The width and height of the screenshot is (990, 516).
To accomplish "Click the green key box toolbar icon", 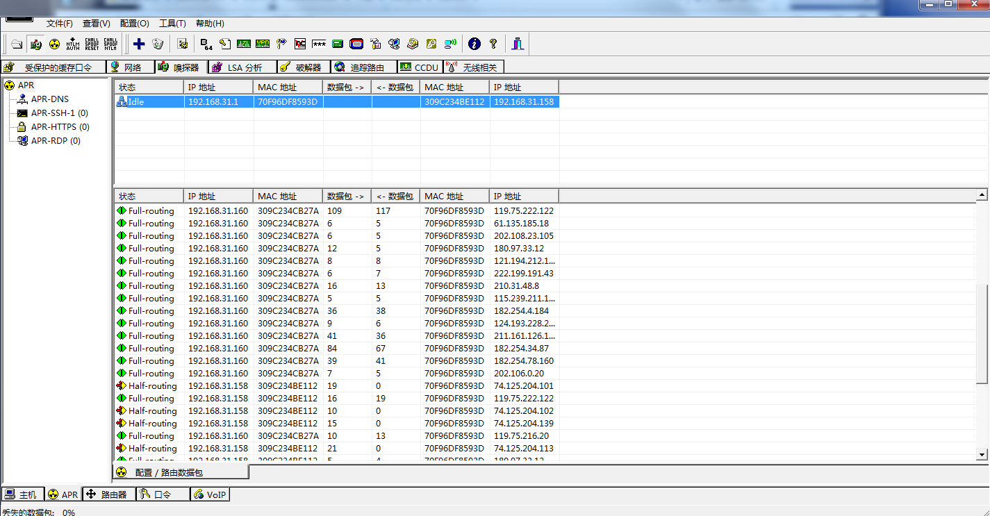I will click(x=431, y=44).
